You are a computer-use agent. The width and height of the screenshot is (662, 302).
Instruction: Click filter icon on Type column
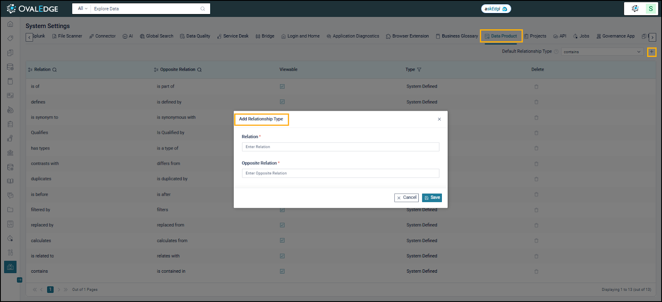419,70
